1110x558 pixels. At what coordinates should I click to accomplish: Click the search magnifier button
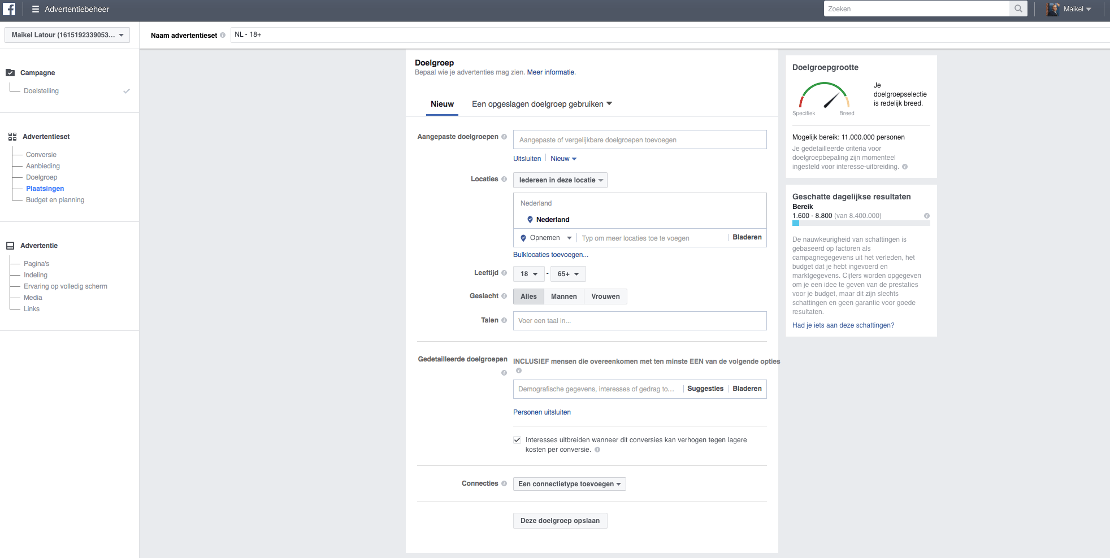[x=1018, y=8]
